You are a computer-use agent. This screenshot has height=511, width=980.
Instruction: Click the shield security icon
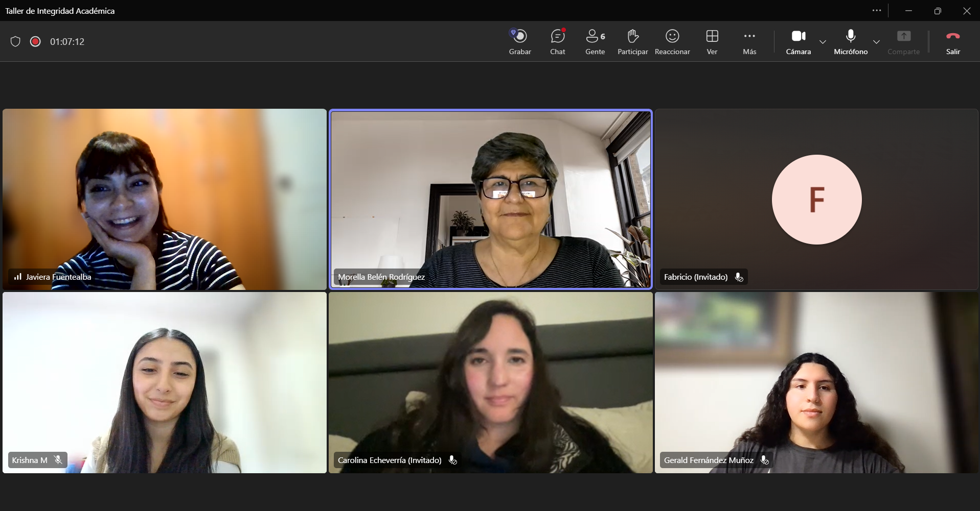(15, 41)
